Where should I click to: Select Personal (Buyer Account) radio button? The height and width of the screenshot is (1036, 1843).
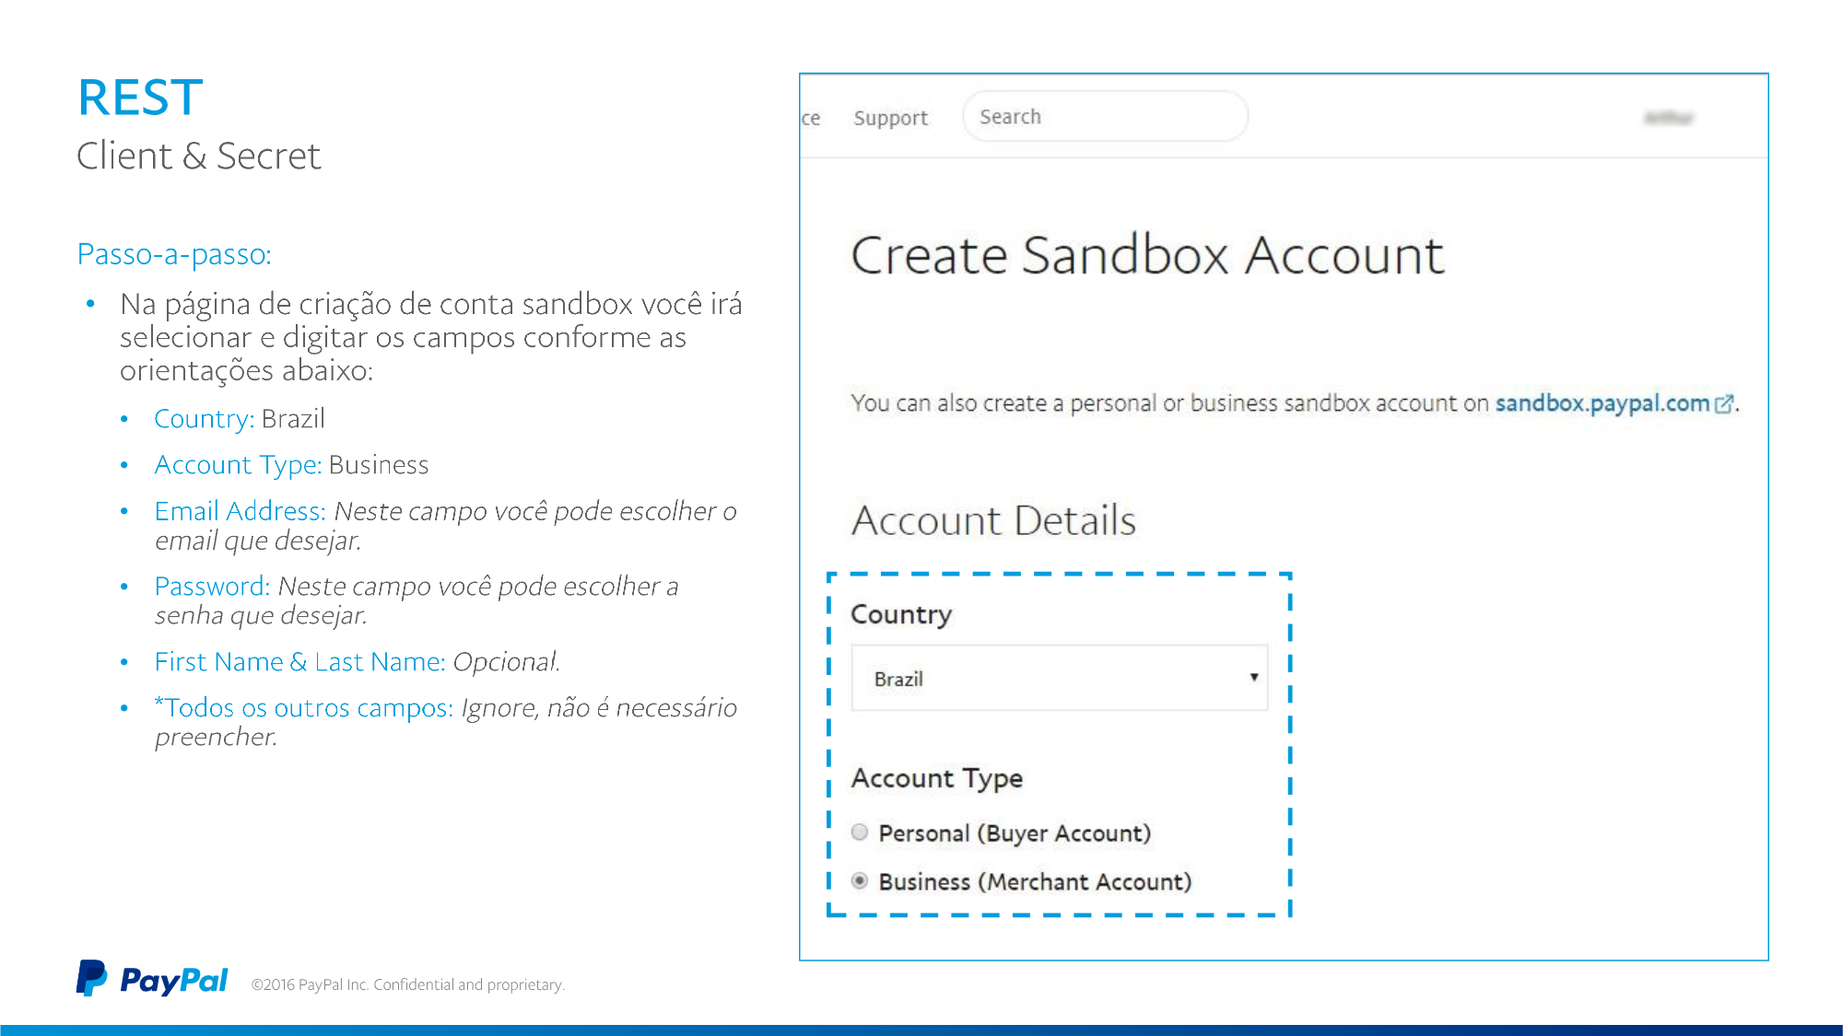pos(860,832)
